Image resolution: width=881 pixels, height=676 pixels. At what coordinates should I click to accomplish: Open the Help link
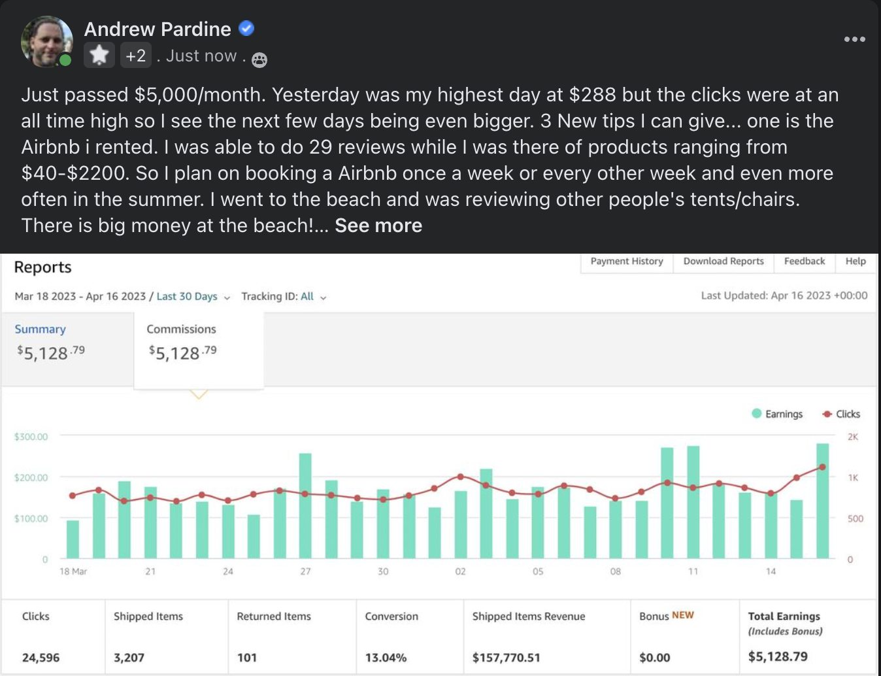[x=856, y=262]
